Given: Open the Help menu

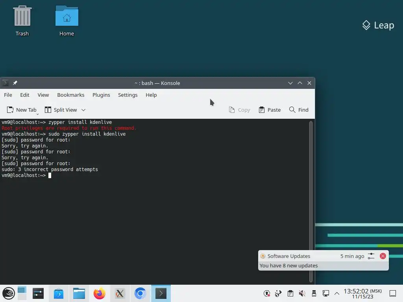Looking at the screenshot, I should pos(151,95).
